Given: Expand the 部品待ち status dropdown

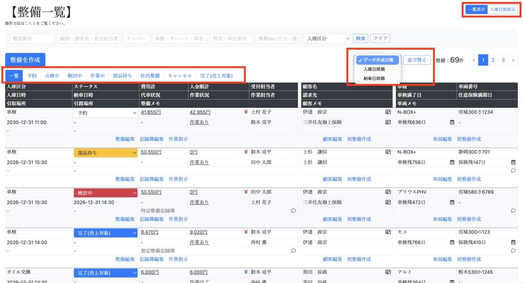Looking at the screenshot, I should (x=106, y=152).
